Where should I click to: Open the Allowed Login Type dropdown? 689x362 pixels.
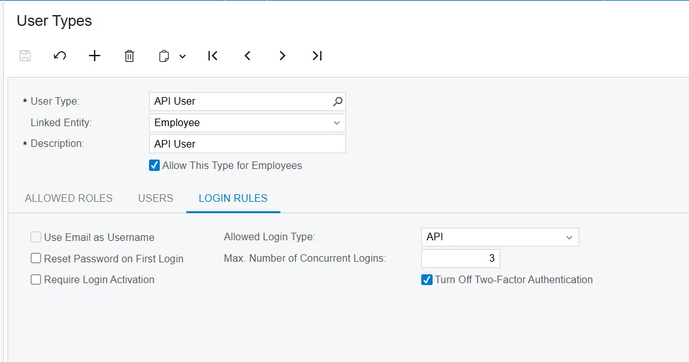click(569, 238)
